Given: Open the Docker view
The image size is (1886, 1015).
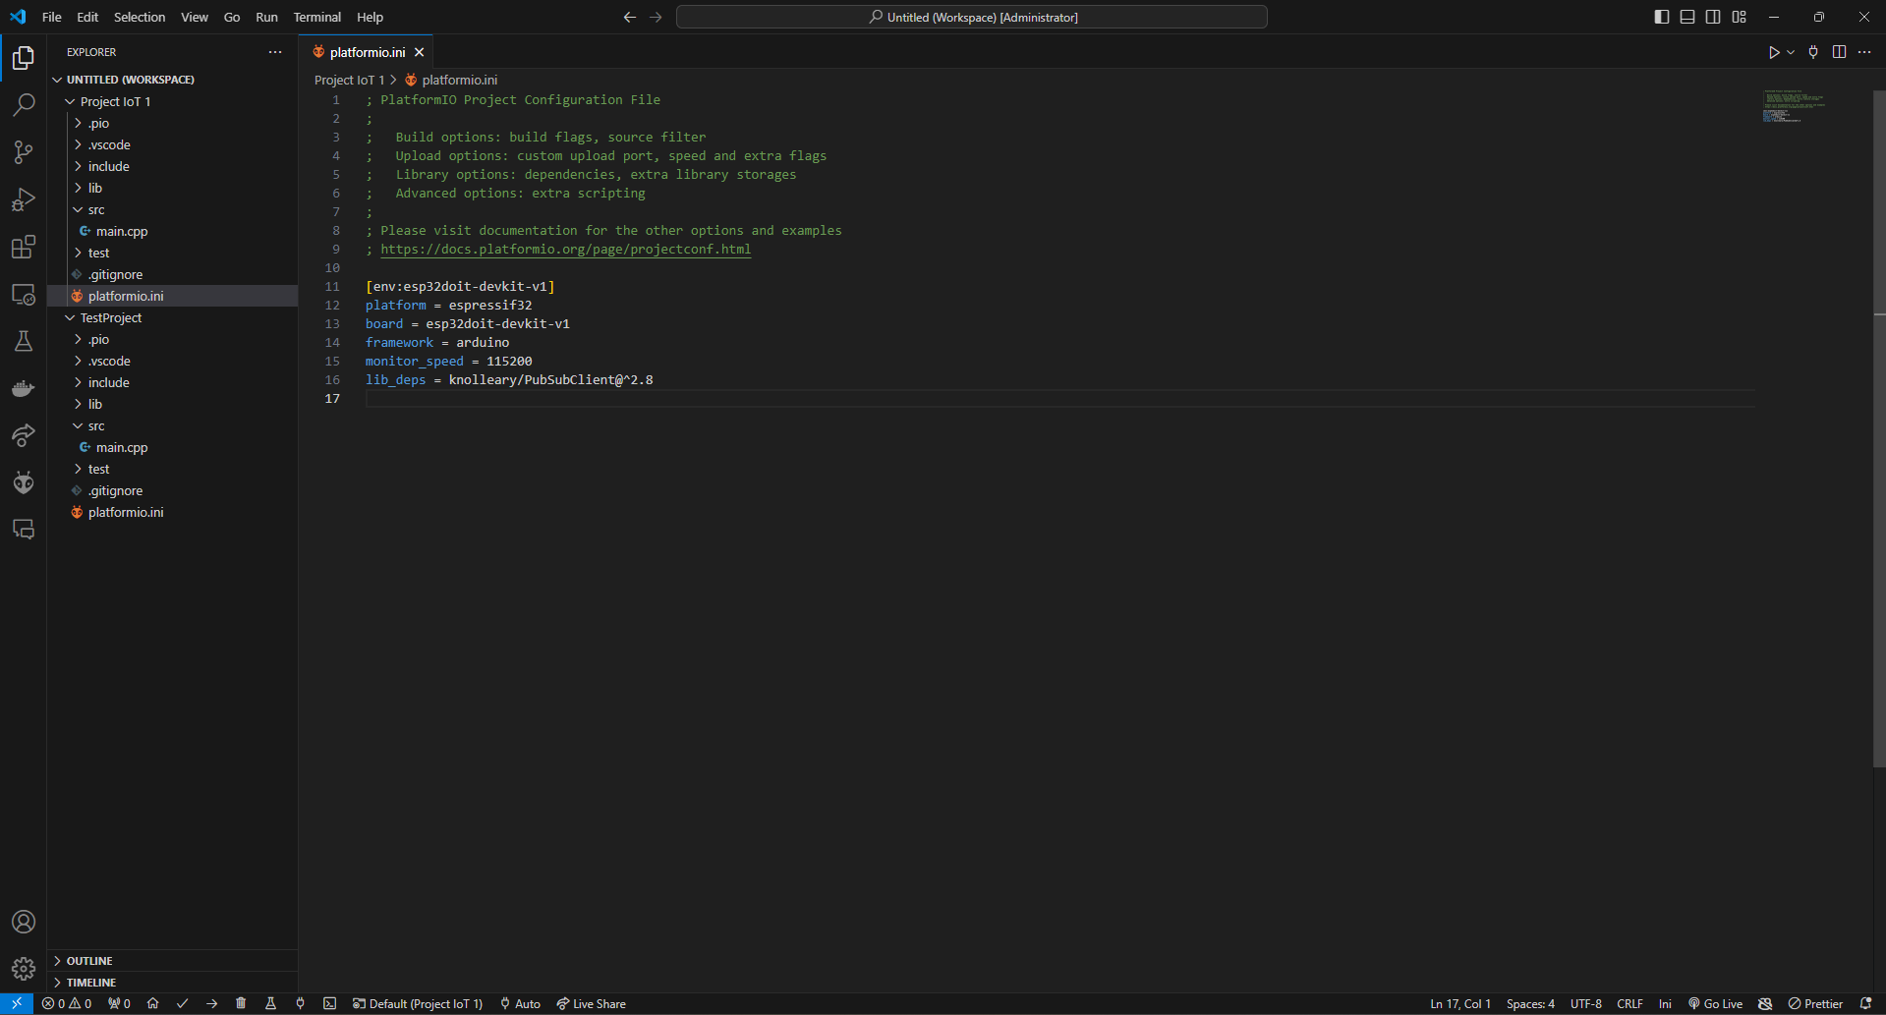Looking at the screenshot, I should pyautogui.click(x=24, y=388).
